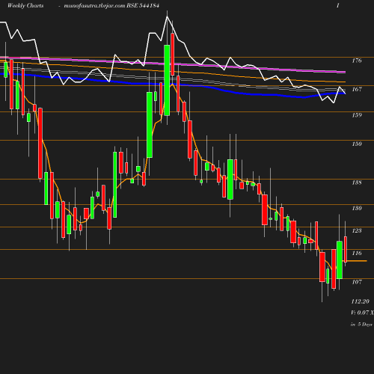Click the 112.20 last price value

pos(360,301)
